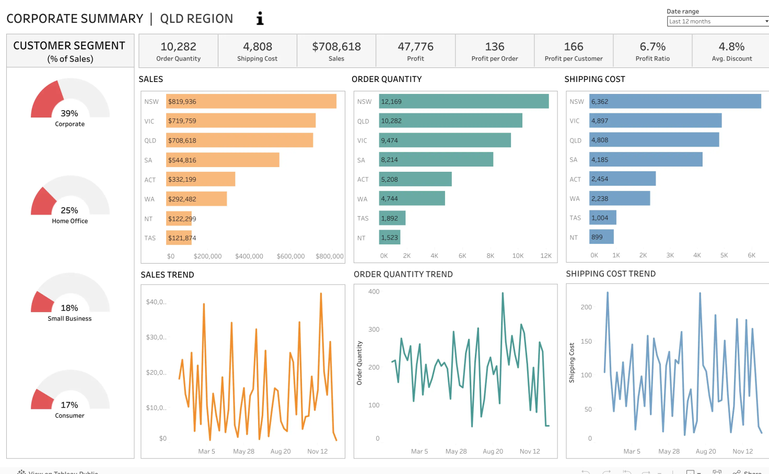Select the Avg. Discount KPI card

[731, 51]
